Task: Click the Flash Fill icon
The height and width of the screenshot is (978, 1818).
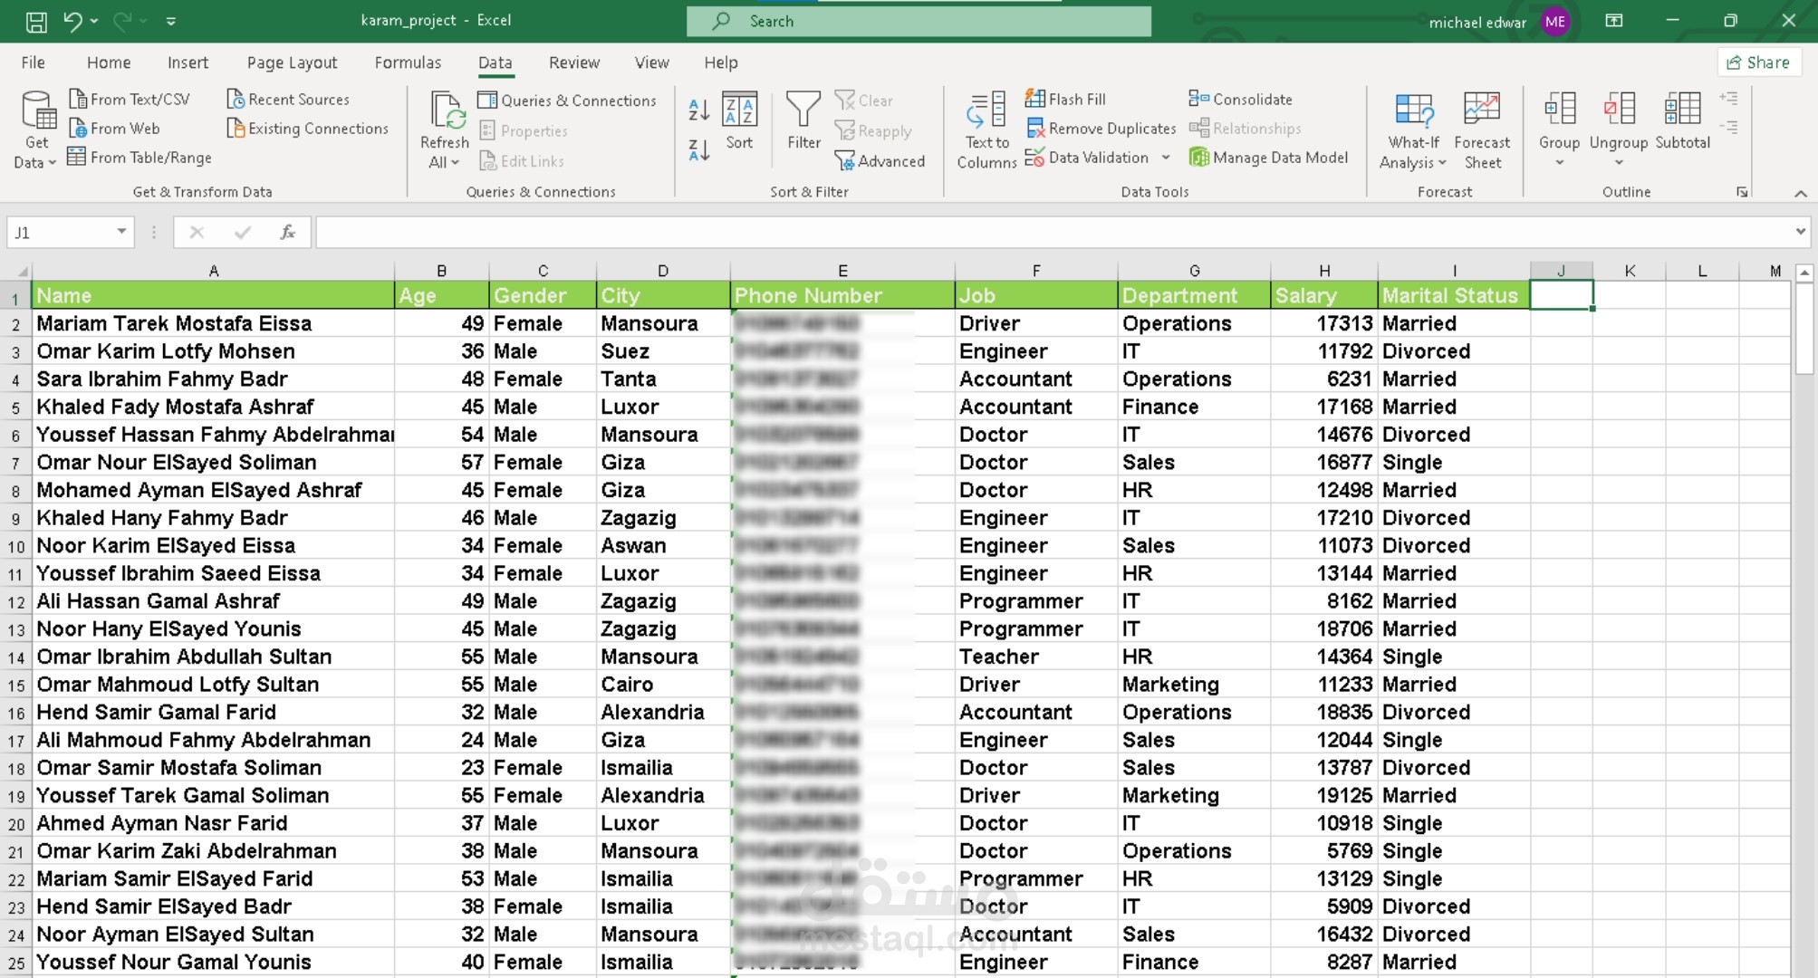Action: coord(1034,99)
